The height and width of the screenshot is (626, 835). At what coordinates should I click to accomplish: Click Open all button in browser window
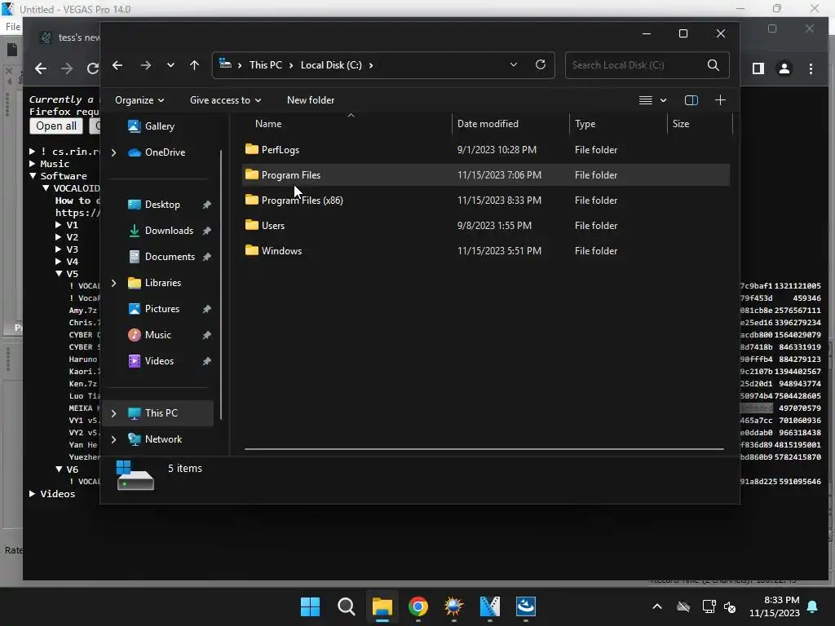click(56, 126)
